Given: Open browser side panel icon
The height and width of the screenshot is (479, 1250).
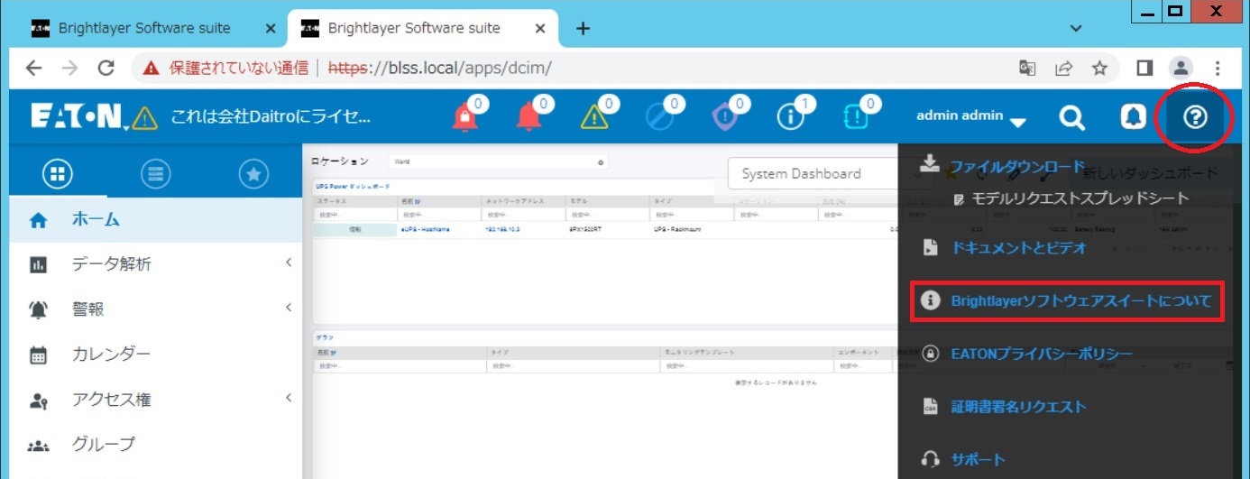Looking at the screenshot, I should tap(1144, 68).
